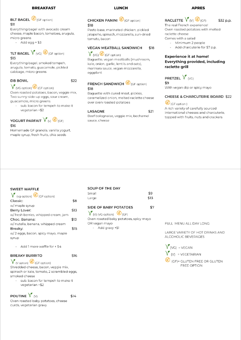Select the BREAKFAST section heading

click(x=44, y=8)
